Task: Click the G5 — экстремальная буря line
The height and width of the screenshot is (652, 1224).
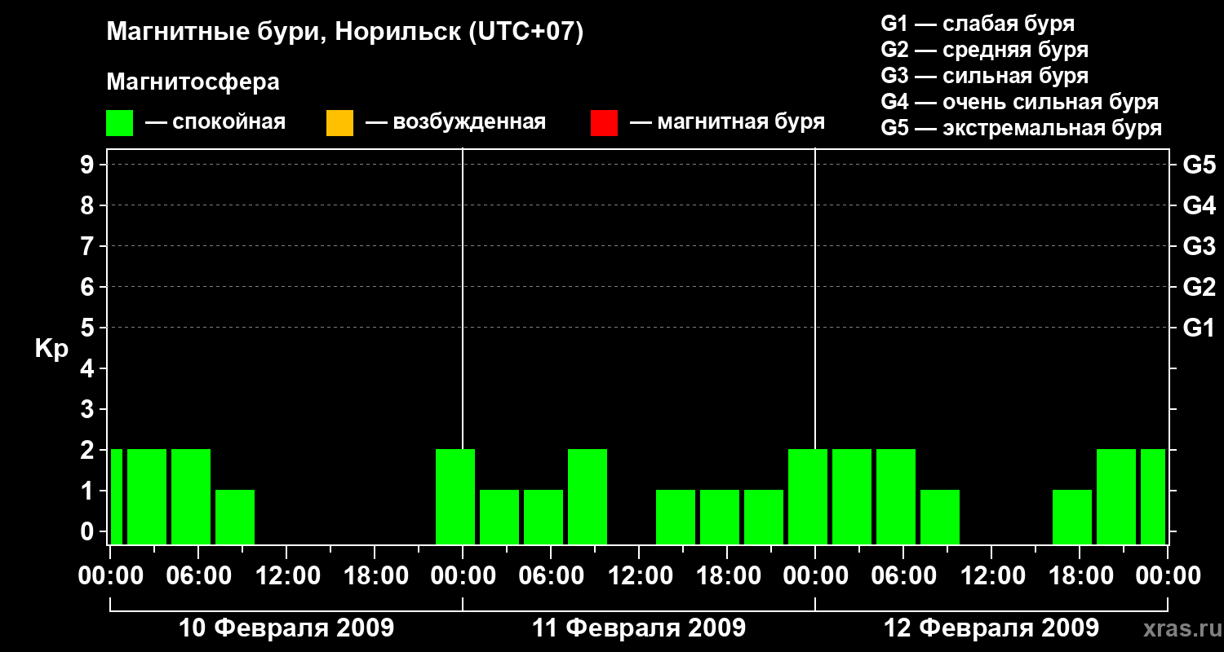Action: pyautogui.click(x=1022, y=129)
